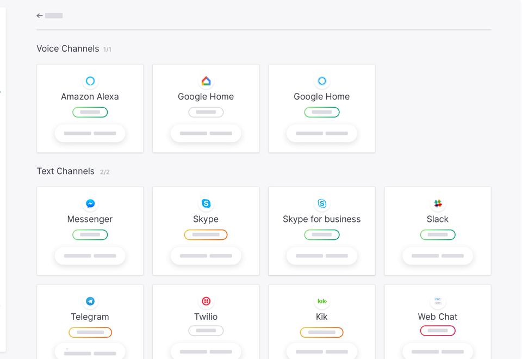The width and height of the screenshot is (522, 359).
Task: Click the Skype logo icon
Action: 206,203
